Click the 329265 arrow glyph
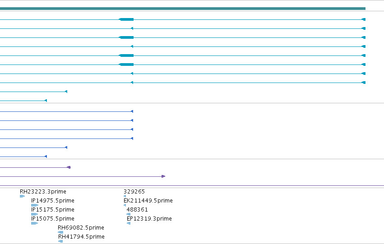384x244 pixels. 125,196
